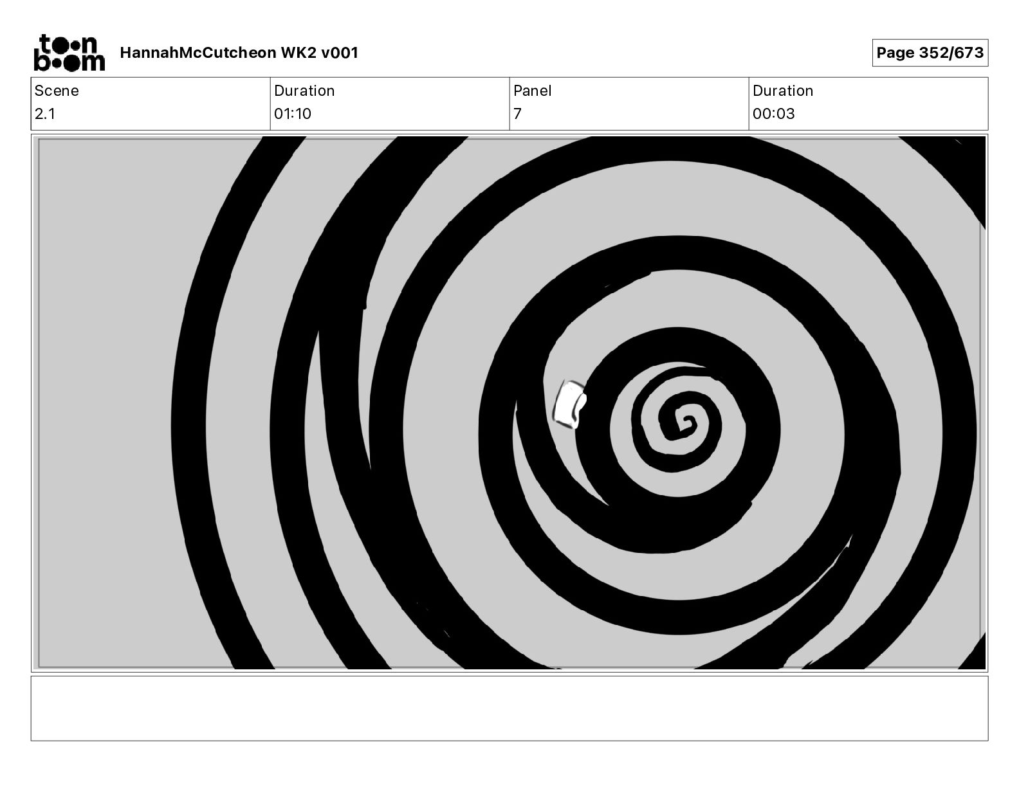This screenshot has width=1019, height=787.
Task: Click the 'Panel' header label
Action: pos(533,91)
